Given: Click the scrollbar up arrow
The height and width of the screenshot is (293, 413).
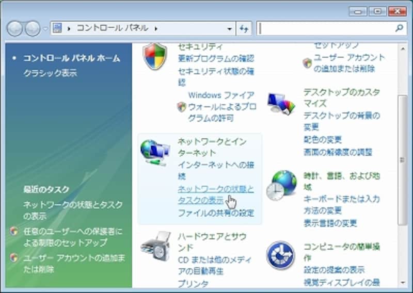Looking at the screenshot, I should coord(403,48).
